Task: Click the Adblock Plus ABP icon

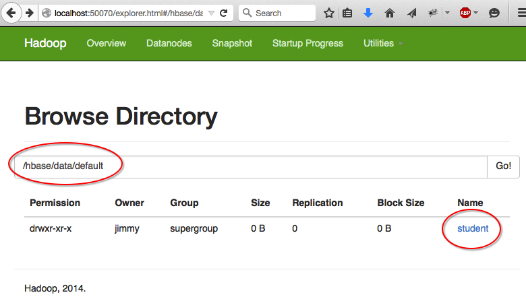Action: 465,13
